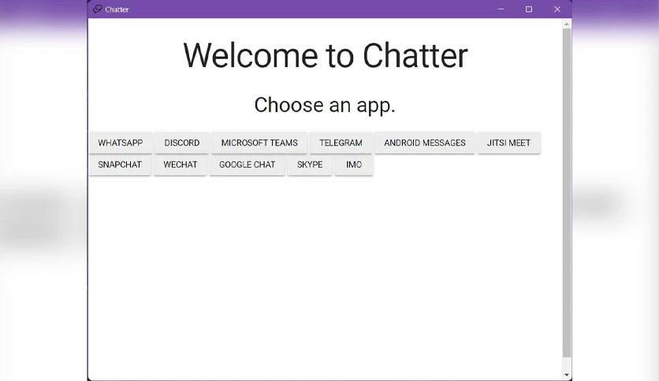The width and height of the screenshot is (659, 381).
Task: Click the scrollbar up arrow
Action: click(x=567, y=24)
